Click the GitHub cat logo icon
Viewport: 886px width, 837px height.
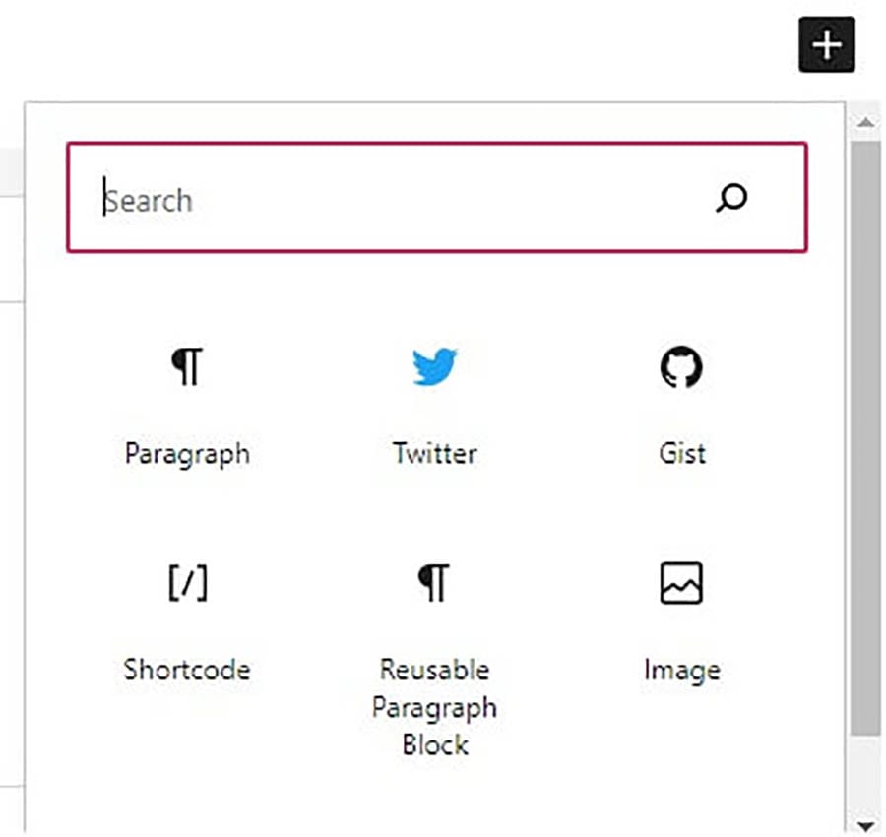(682, 365)
